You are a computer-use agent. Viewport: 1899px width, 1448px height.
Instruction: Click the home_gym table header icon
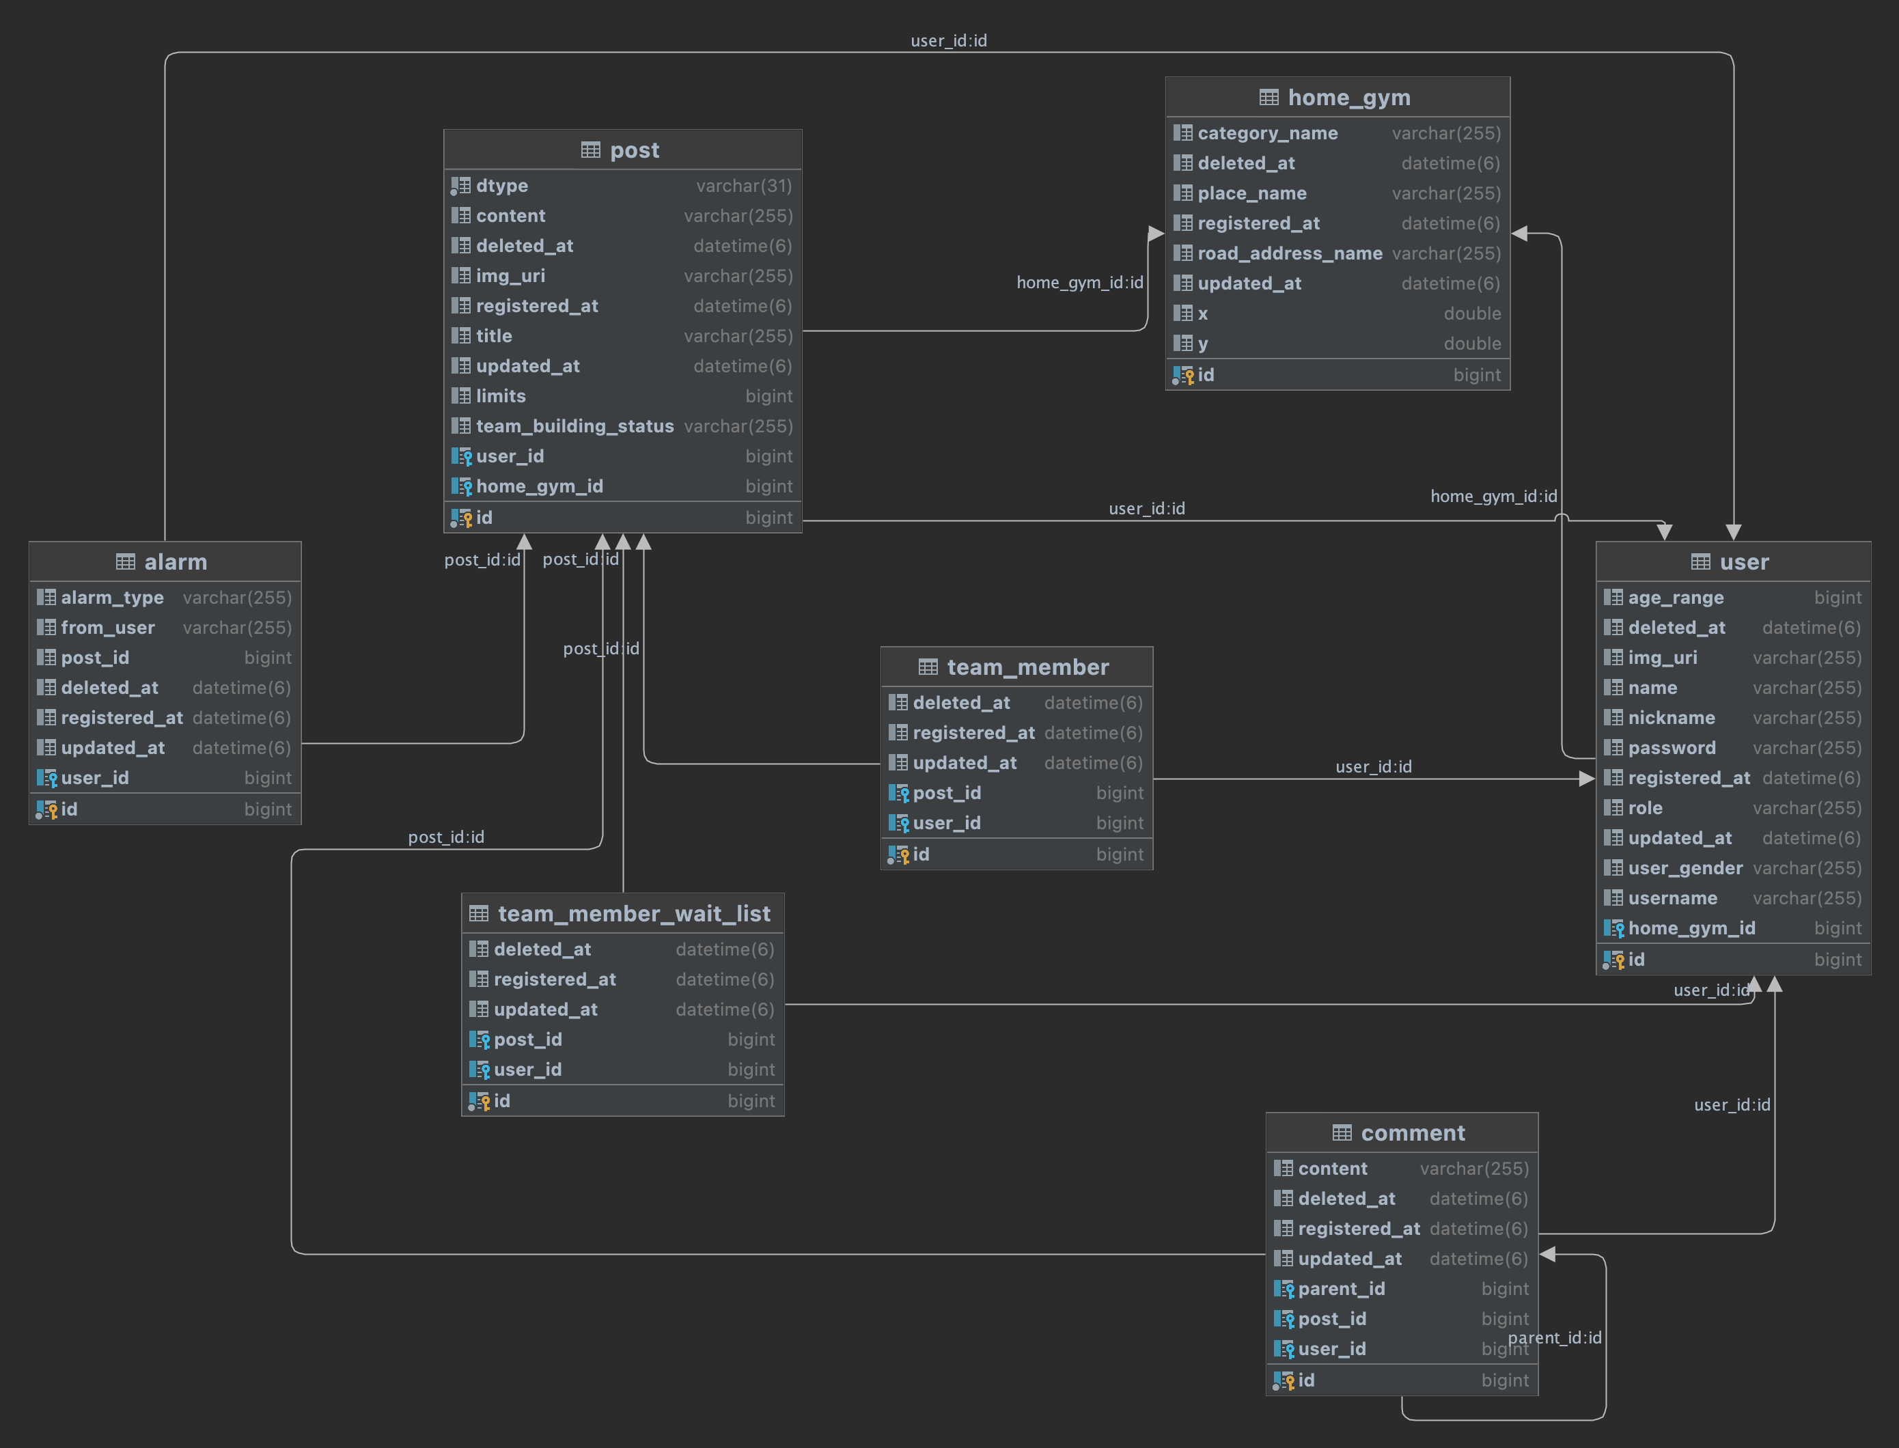pyautogui.click(x=1268, y=98)
